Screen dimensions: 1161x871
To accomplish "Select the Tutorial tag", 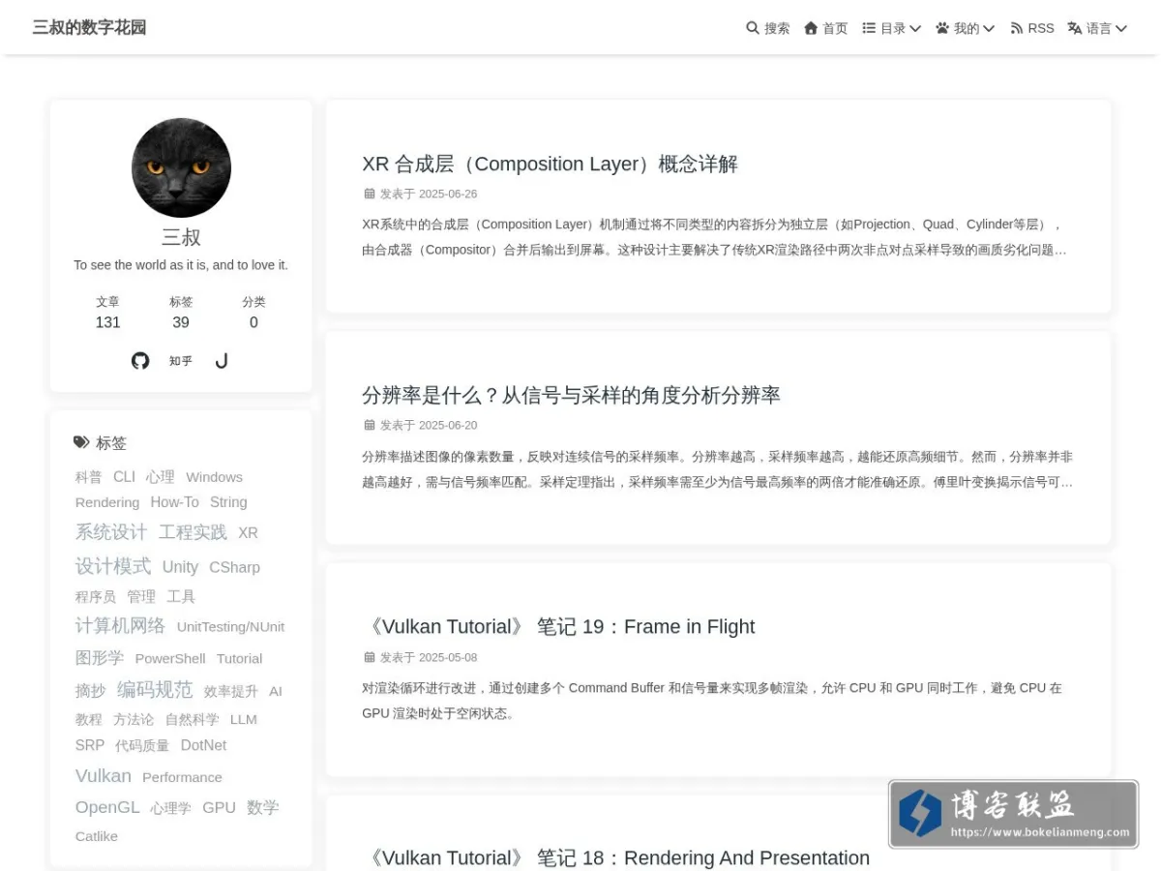I will (x=239, y=658).
